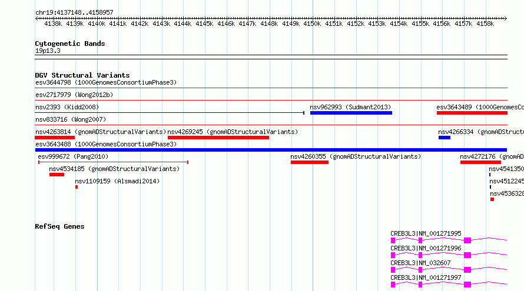
Task: Open variant esv3643489 label
Action: coord(480,107)
